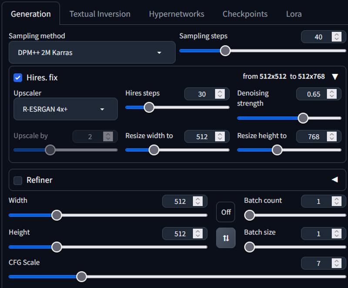
Task: Switch to the Textual Inversion tab
Action: point(100,14)
